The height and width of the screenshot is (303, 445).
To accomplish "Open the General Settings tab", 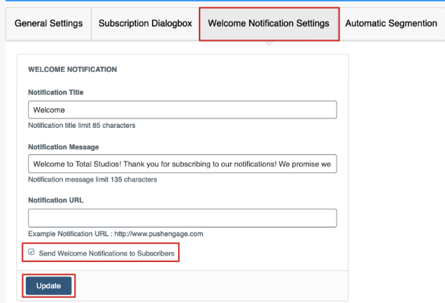I will click(49, 24).
